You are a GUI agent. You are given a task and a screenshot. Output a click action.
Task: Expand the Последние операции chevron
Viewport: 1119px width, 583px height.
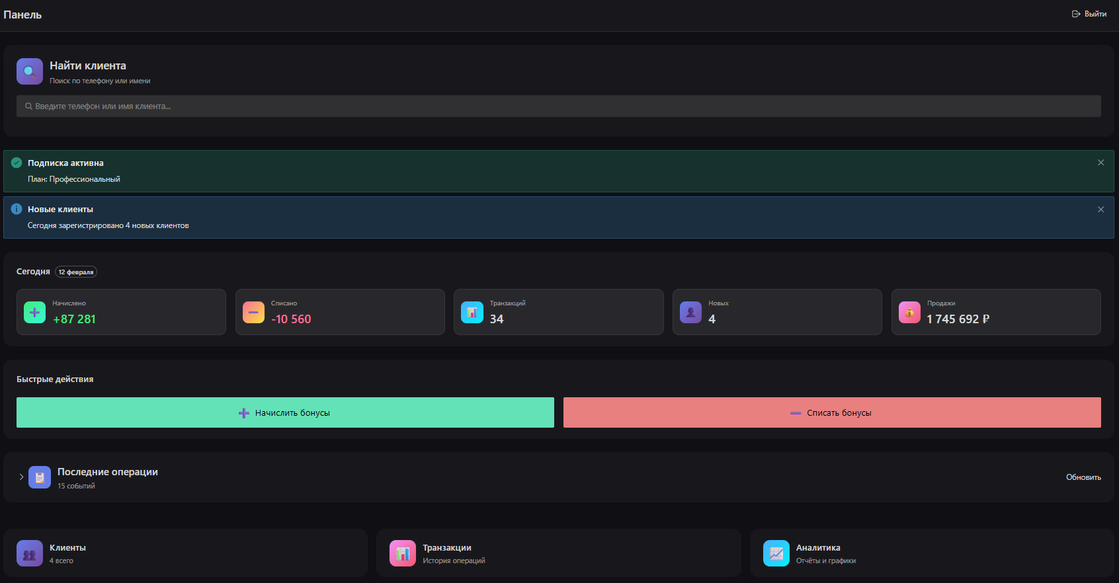click(x=21, y=477)
